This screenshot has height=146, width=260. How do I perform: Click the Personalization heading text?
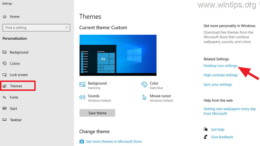pos(14,39)
